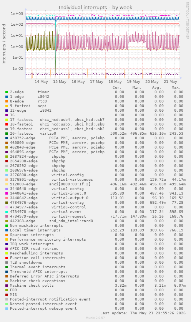The image size is (191, 322).
Task: Click the olive swatch for virtio3-config
Action: click(7, 203)
